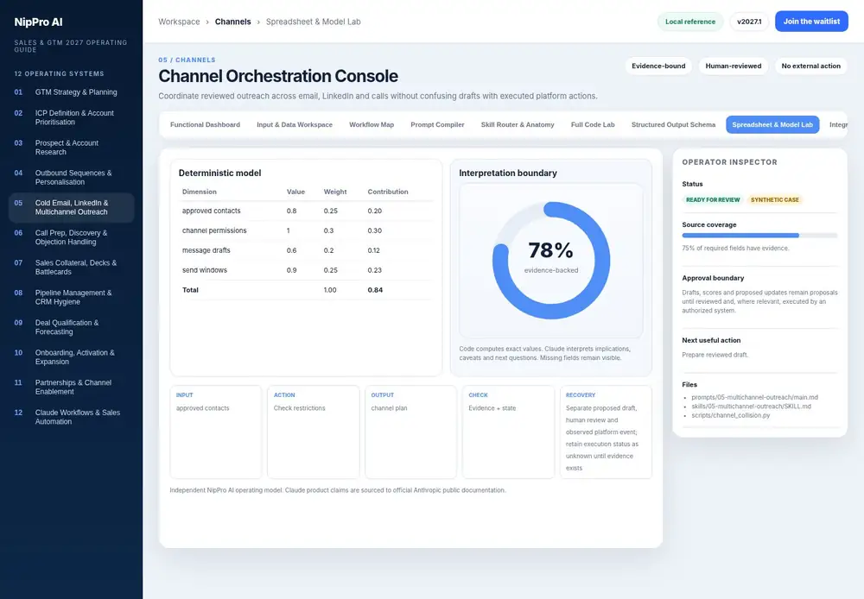
Task: Open Partnerships & Channel Enablement
Action: (x=71, y=387)
